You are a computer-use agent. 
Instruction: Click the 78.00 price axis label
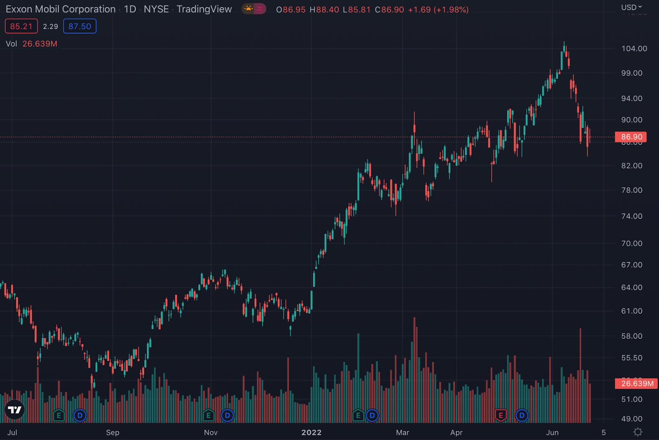(x=632, y=190)
